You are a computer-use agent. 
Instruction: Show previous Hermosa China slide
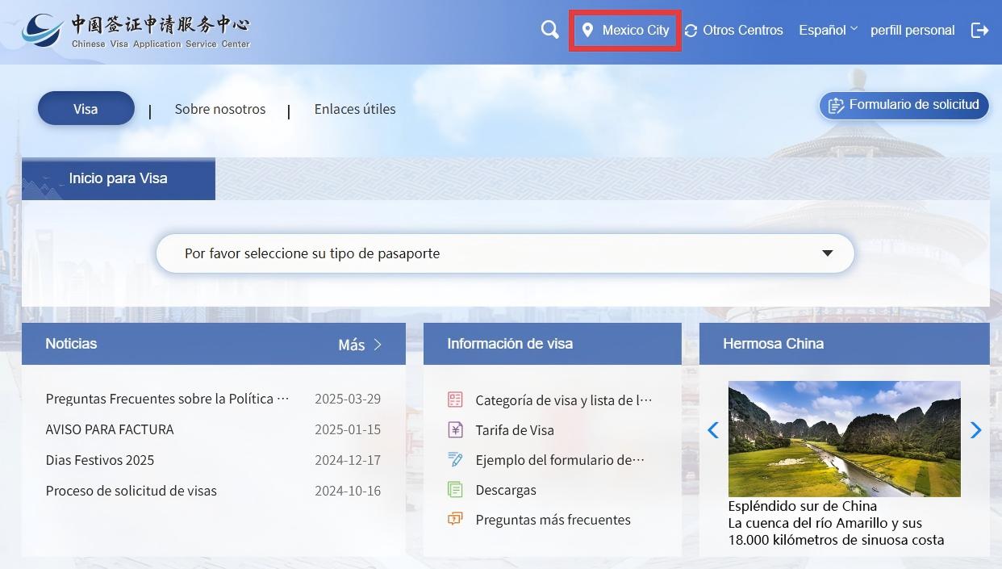tap(713, 430)
